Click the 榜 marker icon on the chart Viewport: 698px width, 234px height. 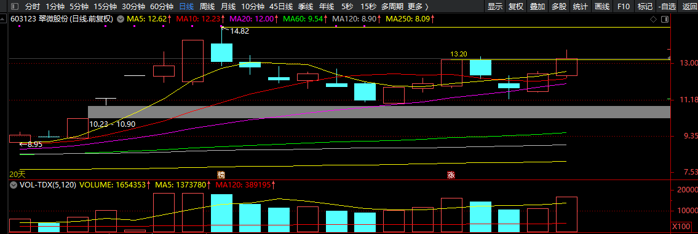221,174
